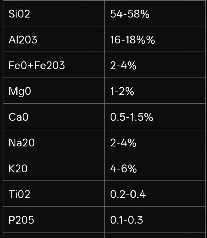This screenshot has height=238, width=207.
Task: Select the P2O5 compound cell
Action: [x=54, y=219]
